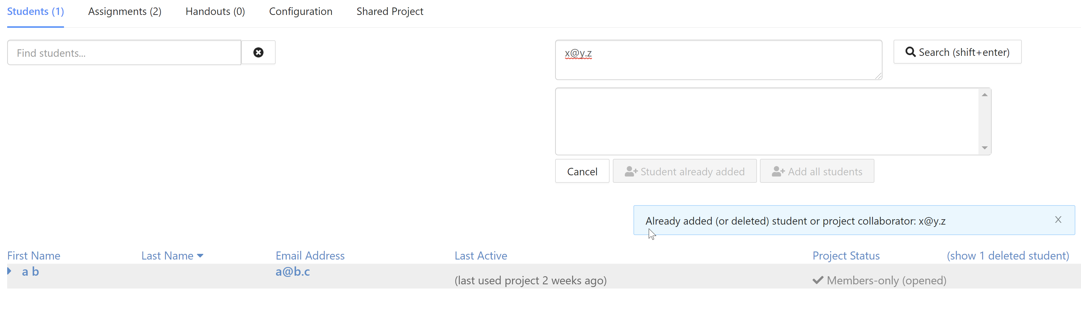Switch to the Assignments tab

click(x=124, y=11)
